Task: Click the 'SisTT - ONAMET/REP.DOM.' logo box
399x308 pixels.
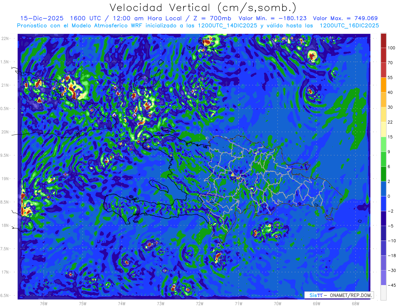Action: click(339, 295)
